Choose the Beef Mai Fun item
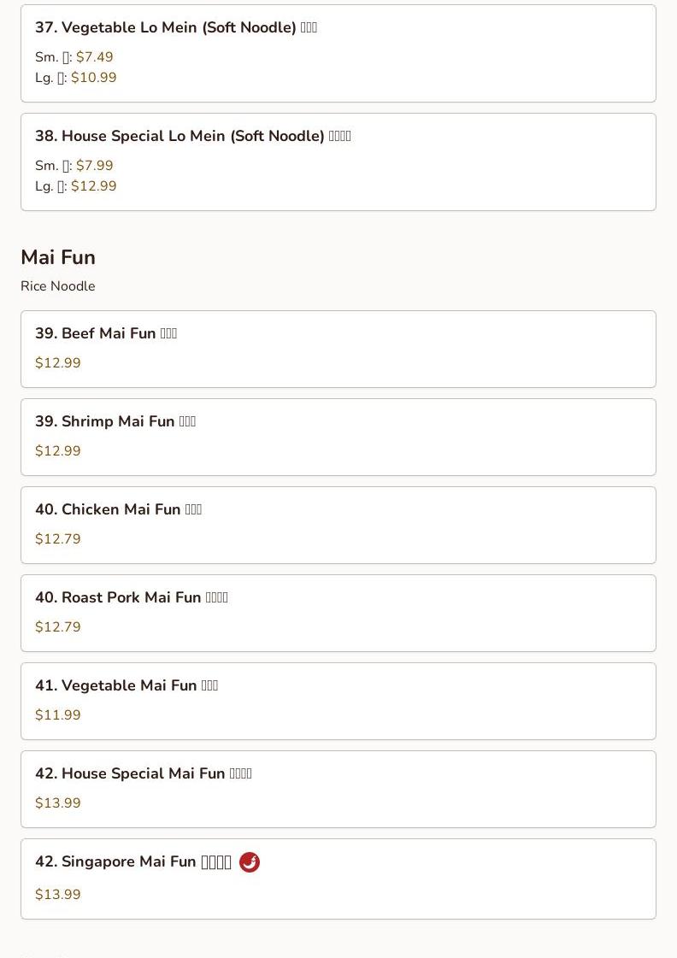The height and width of the screenshot is (958, 677). coord(338,349)
